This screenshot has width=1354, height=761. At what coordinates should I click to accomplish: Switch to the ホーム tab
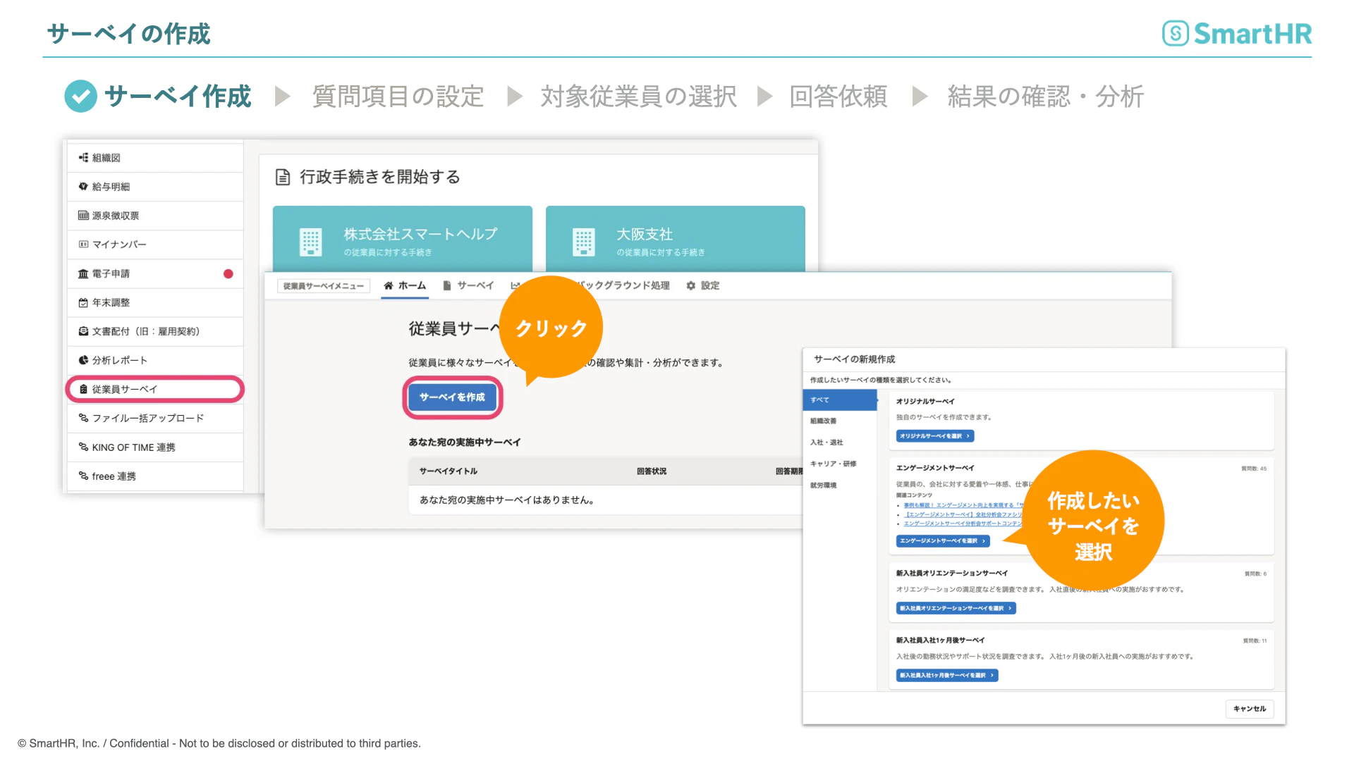pos(405,285)
